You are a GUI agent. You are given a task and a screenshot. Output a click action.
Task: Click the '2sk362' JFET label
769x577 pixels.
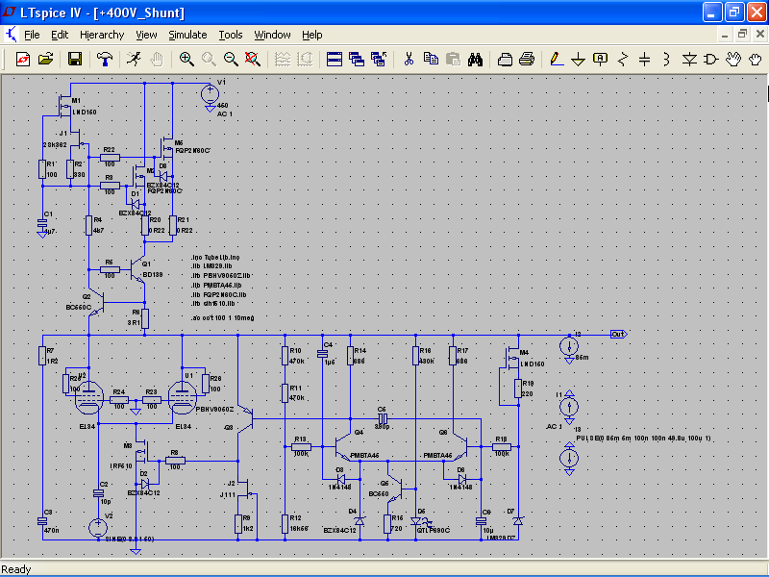tap(55, 145)
